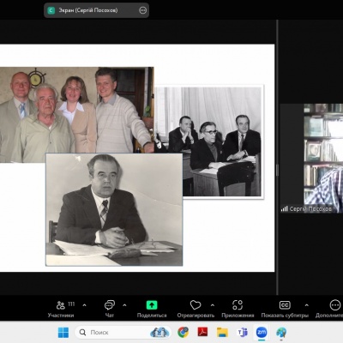Open the Apps panel
This screenshot has height=343, width=343.
click(x=238, y=309)
